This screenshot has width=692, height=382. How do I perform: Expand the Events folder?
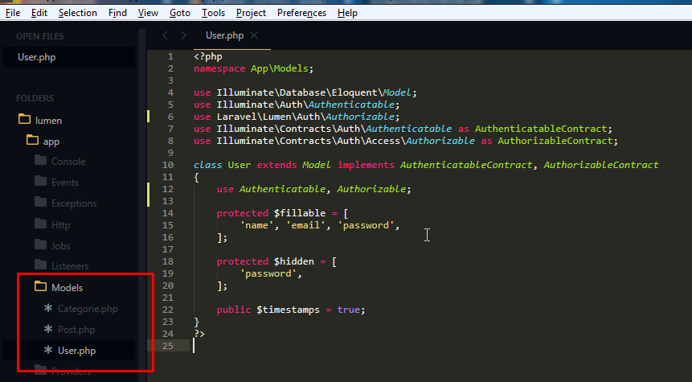click(65, 182)
